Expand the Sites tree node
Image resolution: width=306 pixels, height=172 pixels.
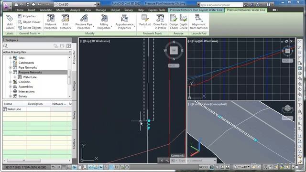click(11, 58)
